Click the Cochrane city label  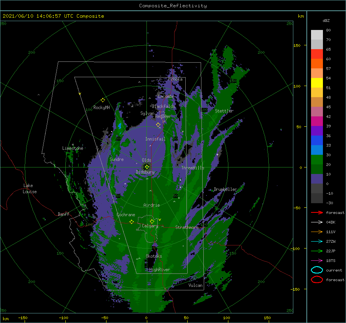[126, 215]
